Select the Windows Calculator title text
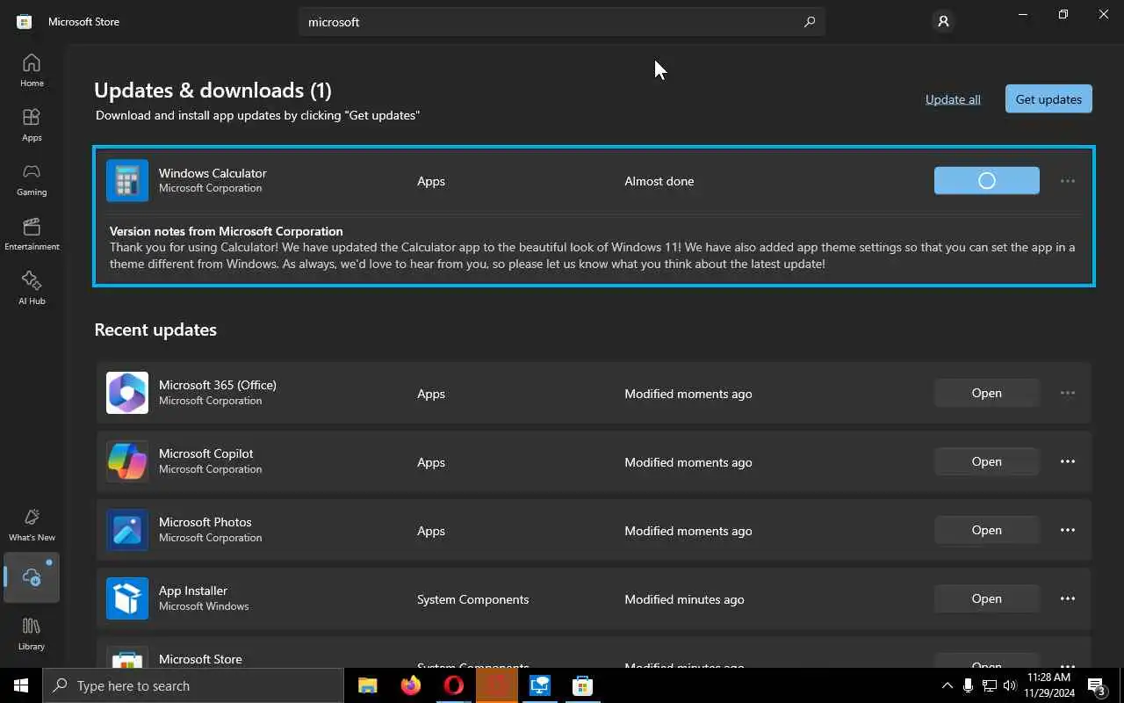Viewport: 1124px width, 703px height. (x=213, y=173)
